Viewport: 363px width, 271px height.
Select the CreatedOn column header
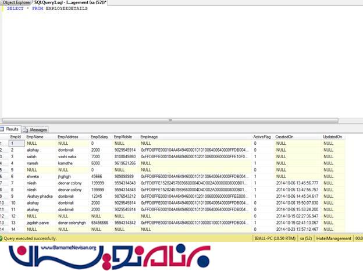(284, 137)
